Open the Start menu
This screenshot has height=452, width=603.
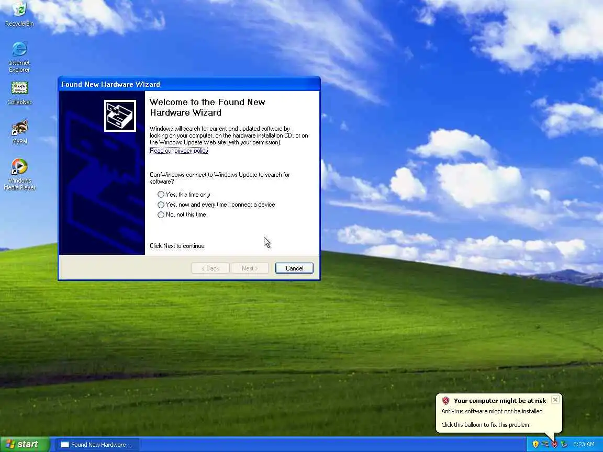25,444
